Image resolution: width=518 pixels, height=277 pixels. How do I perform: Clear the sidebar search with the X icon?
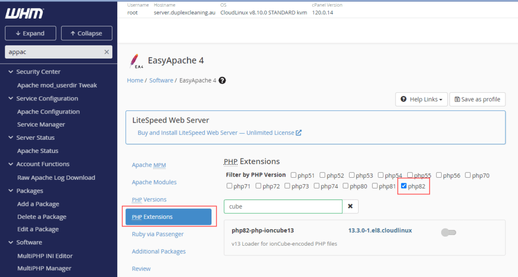(106, 52)
